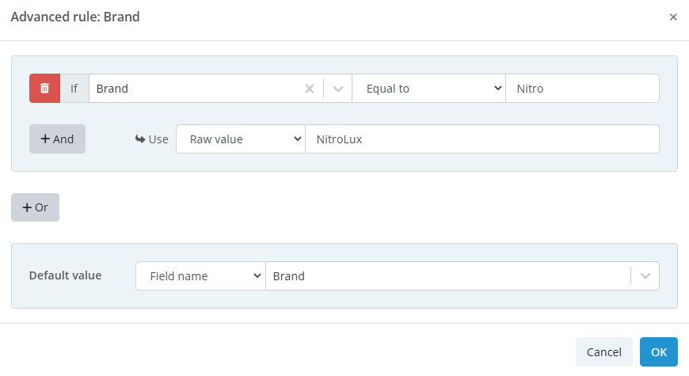Confirm rule with OK button
This screenshot has width=689, height=376.
(659, 351)
